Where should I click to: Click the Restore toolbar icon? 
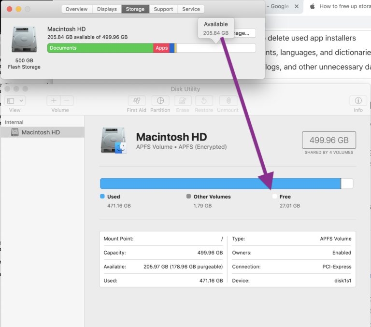[204, 101]
